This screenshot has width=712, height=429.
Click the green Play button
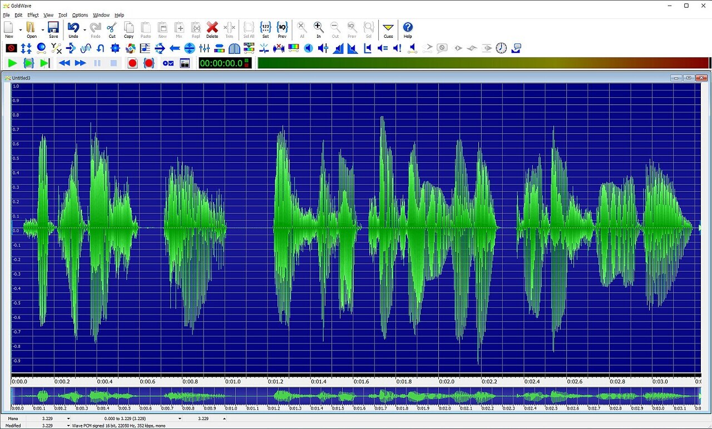point(12,63)
